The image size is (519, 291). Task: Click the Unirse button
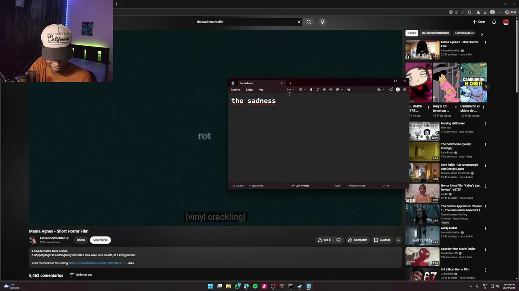(81, 240)
